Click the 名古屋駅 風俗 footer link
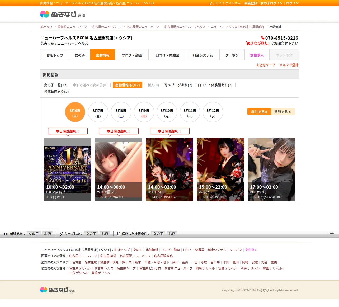Screen dimensions: 339x307 tap(163, 256)
